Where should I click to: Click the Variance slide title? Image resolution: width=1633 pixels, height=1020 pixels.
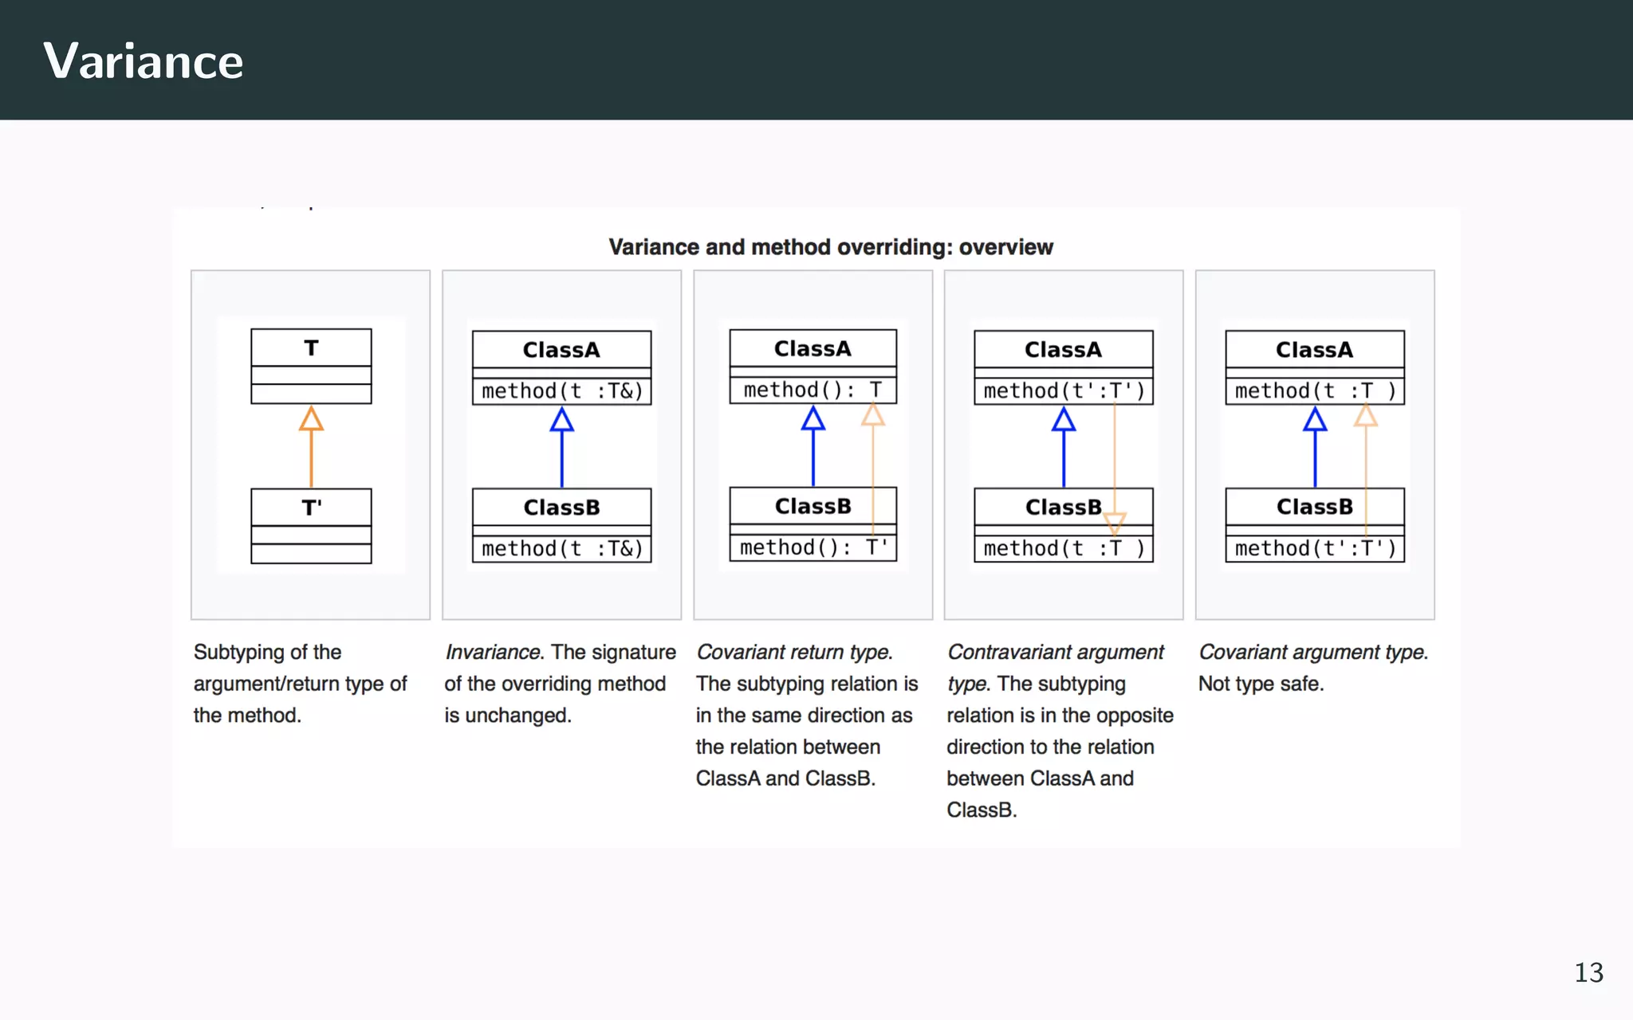(144, 61)
